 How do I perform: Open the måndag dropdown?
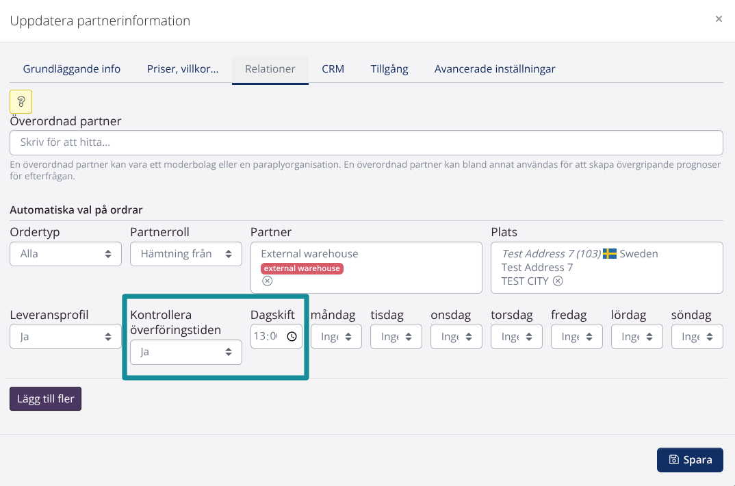tap(336, 337)
